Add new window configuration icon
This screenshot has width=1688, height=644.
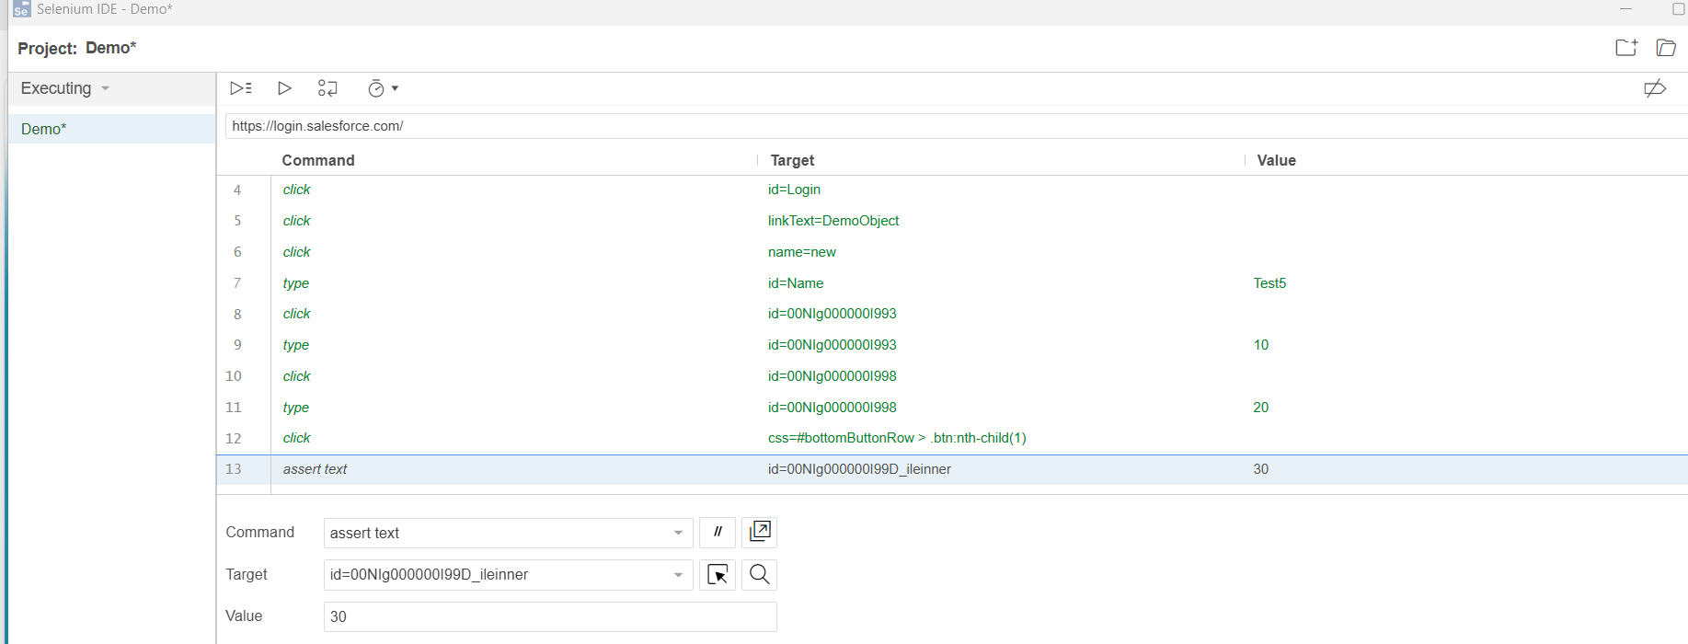760,533
